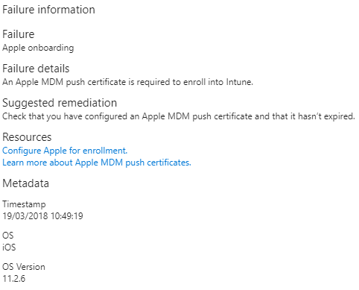Open the Configure Apple for enrollment link
Screen dimensions: 359x290
[x=65, y=151]
